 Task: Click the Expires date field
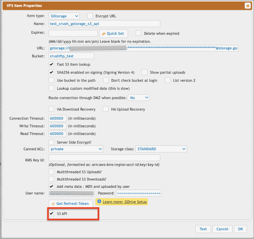(x=73, y=33)
